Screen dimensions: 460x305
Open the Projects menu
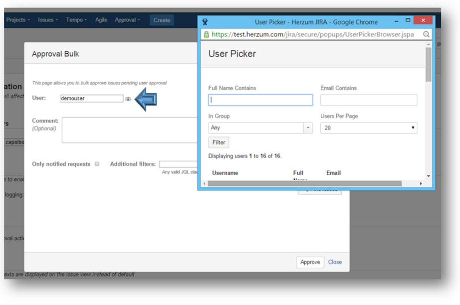(17, 20)
